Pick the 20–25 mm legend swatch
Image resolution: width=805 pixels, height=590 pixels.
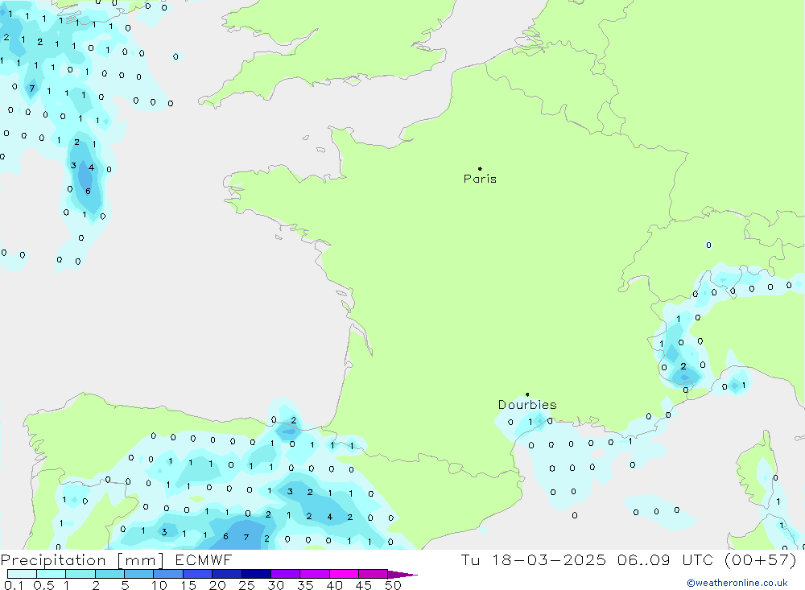(x=227, y=574)
